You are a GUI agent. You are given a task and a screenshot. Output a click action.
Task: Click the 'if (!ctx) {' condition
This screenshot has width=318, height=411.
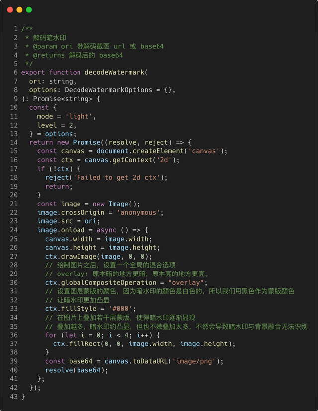[x=59, y=169]
